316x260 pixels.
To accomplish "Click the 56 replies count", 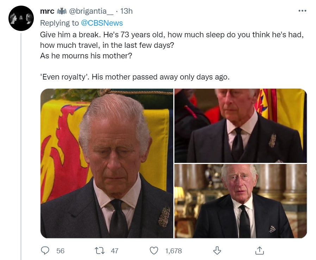I will point(60,251).
